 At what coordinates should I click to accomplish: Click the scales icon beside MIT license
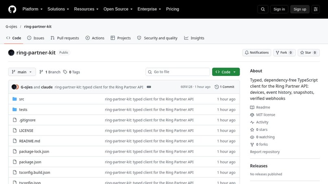252,115
